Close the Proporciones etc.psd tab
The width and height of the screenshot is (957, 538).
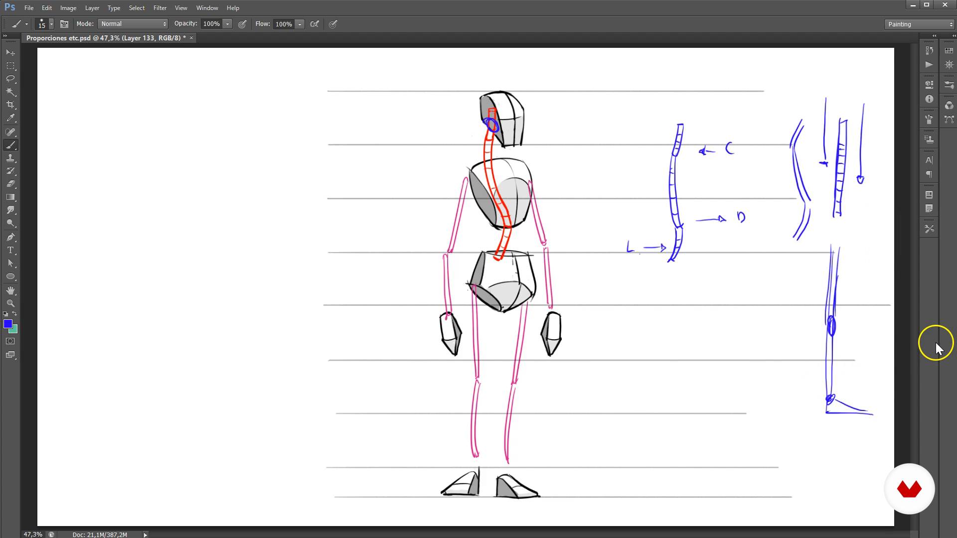click(x=191, y=38)
